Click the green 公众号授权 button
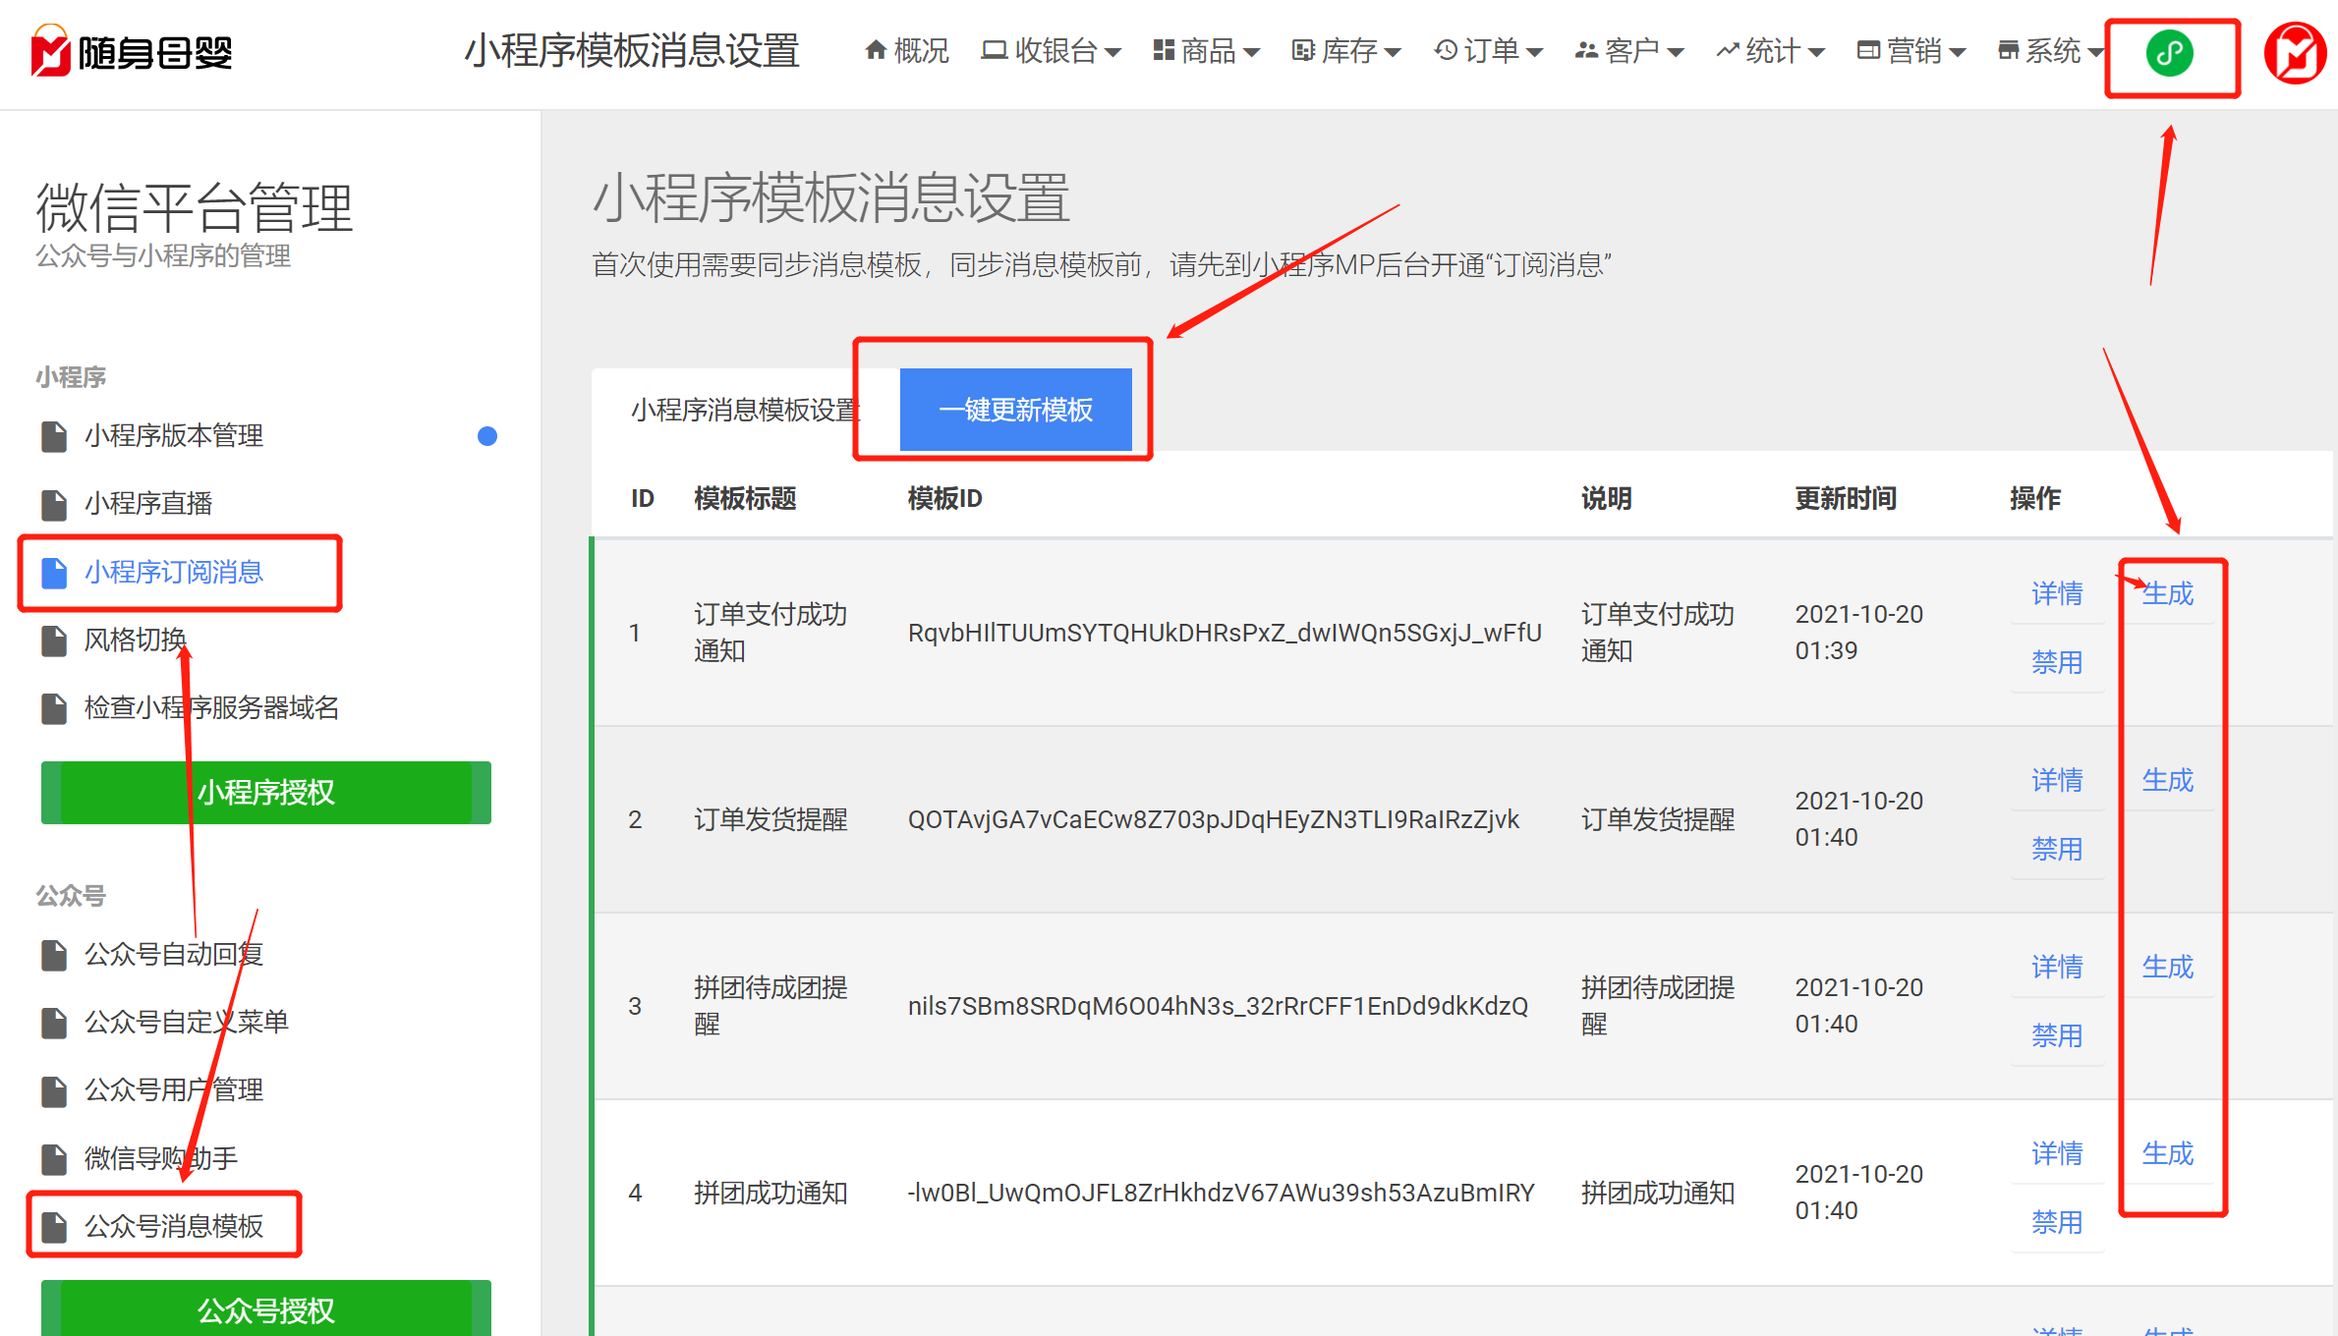2338x1336 pixels. pyautogui.click(x=266, y=1308)
